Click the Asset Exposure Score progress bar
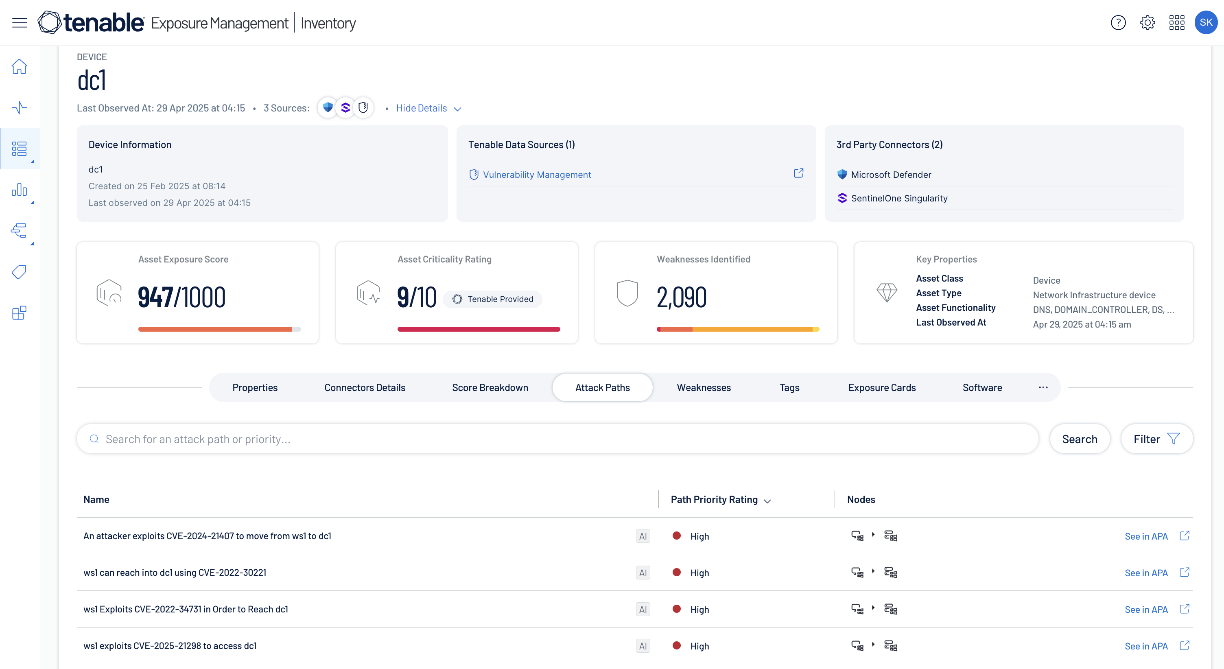Viewport: 1224px width, 669px height. (219, 329)
